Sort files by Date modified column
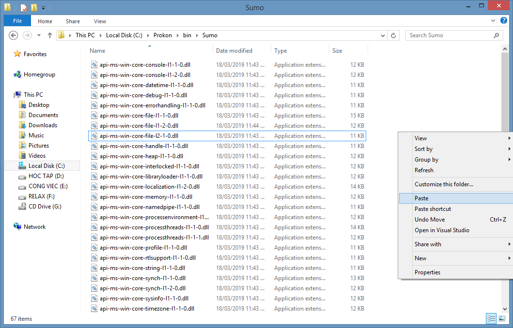This screenshot has width=513, height=328. [x=234, y=51]
